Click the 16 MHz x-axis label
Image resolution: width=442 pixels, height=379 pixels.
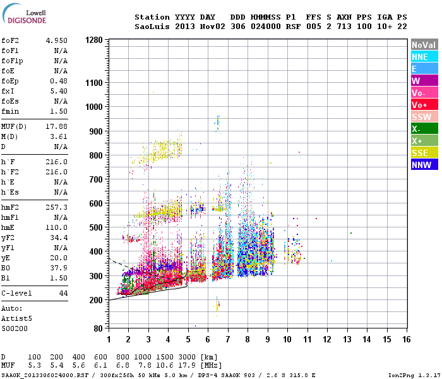pyautogui.click(x=407, y=339)
